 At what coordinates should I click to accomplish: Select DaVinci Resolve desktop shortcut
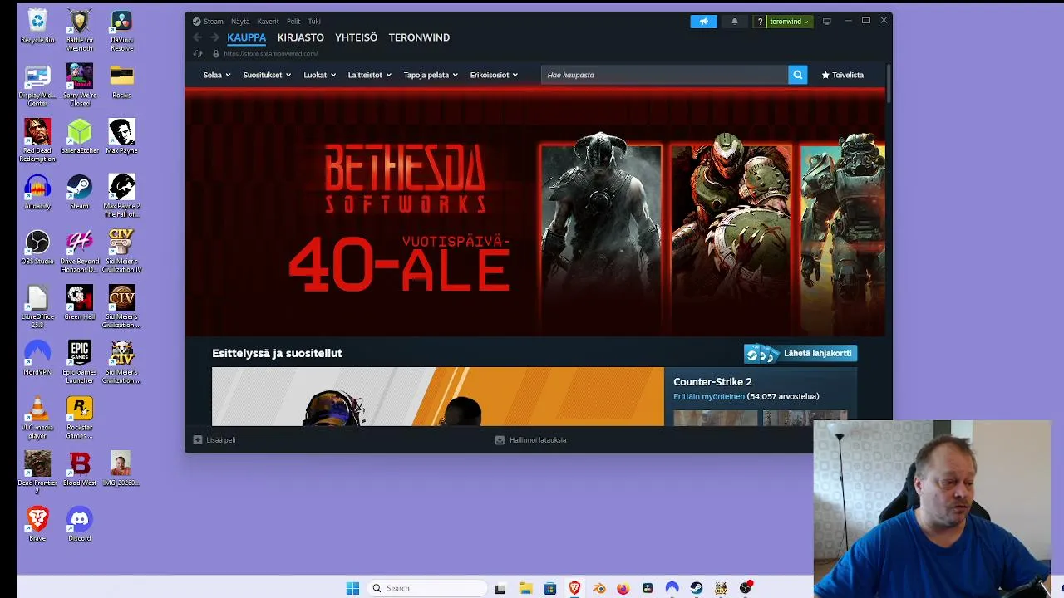pos(121,31)
